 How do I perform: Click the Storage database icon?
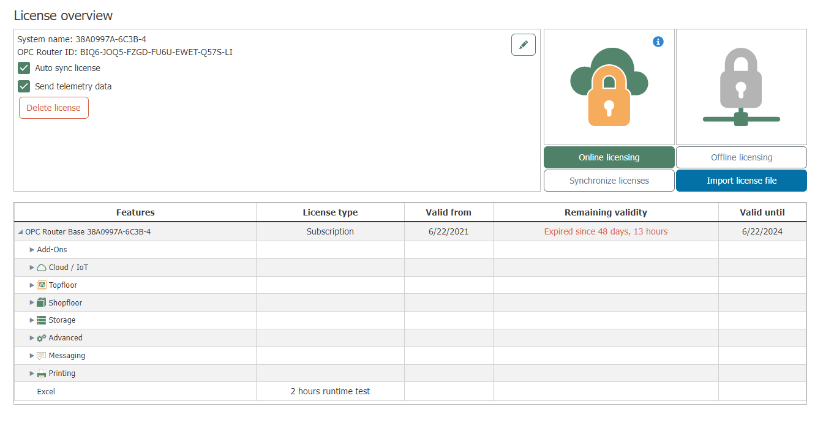pos(42,320)
